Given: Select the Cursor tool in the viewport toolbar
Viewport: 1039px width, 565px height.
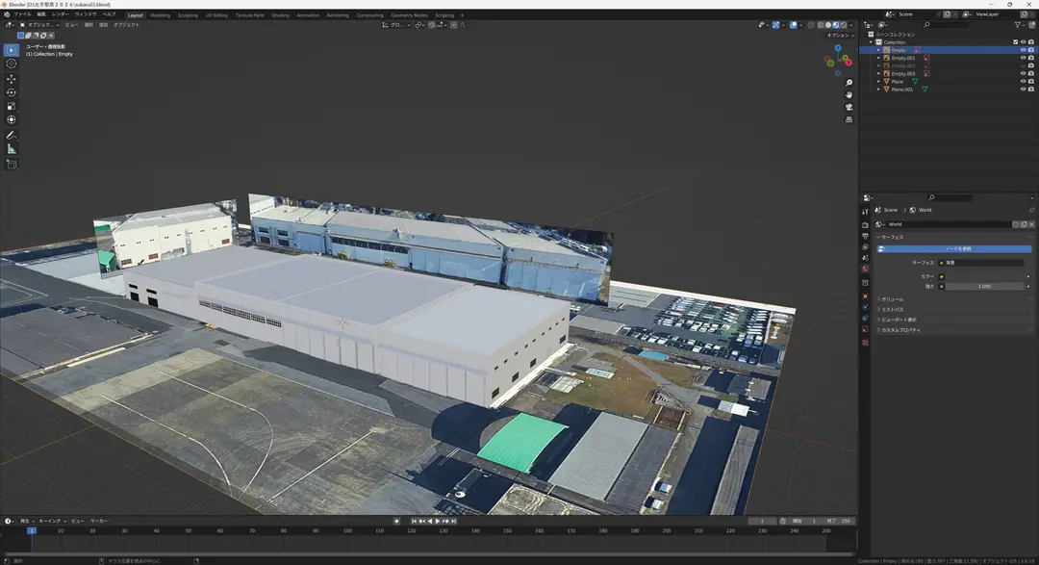Looking at the screenshot, I should [x=12, y=64].
